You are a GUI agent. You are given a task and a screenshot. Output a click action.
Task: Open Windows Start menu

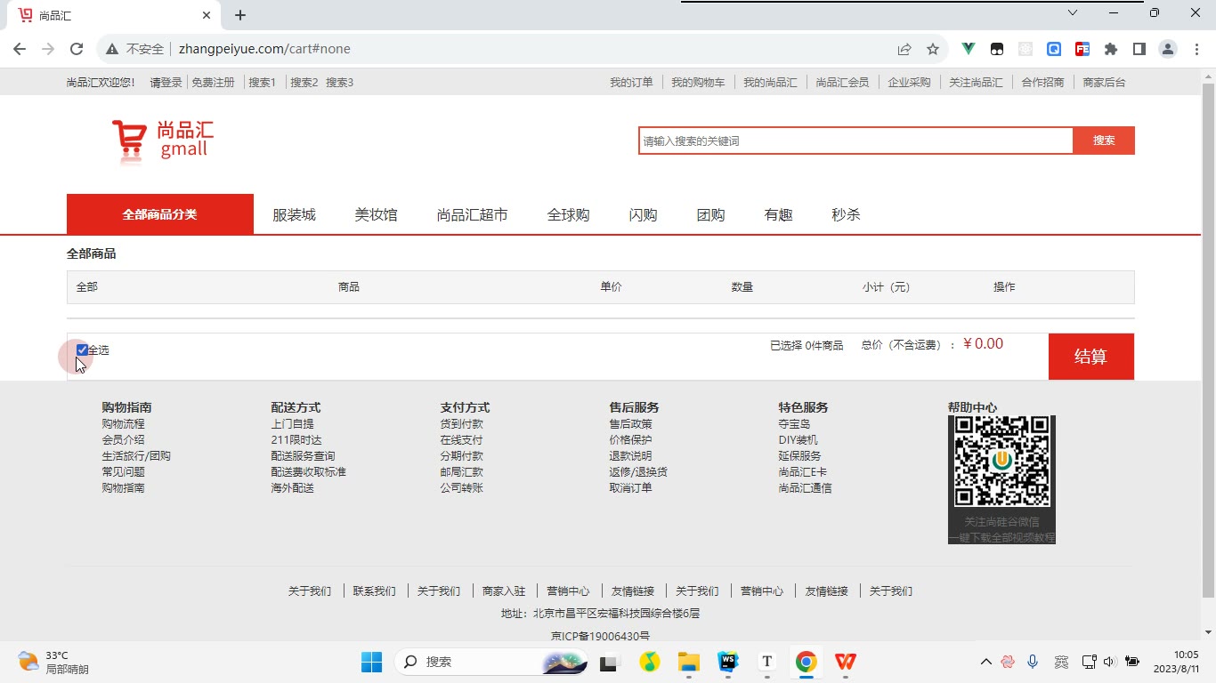click(x=371, y=662)
